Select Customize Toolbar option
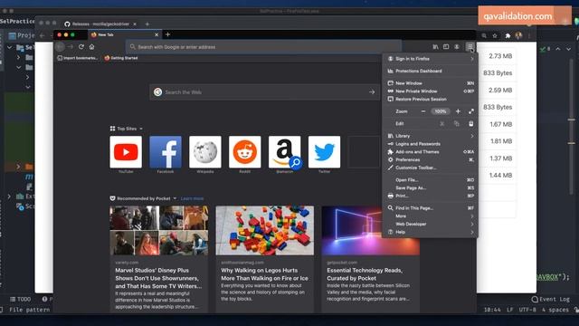 (431, 168)
